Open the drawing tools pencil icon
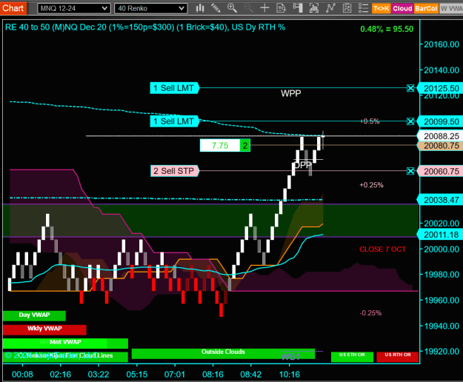This screenshot has width=463, height=382. 216,8
